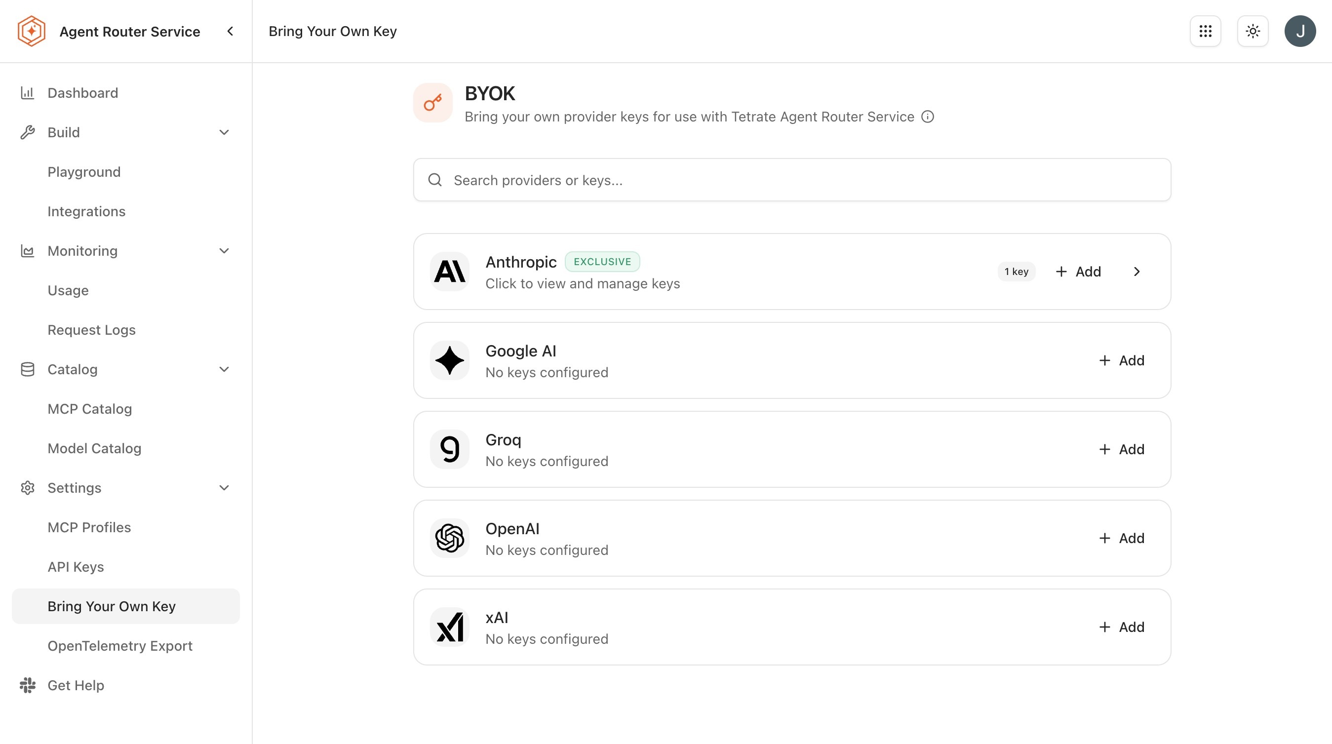
Task: Click the Groq provider logo
Action: (x=450, y=449)
